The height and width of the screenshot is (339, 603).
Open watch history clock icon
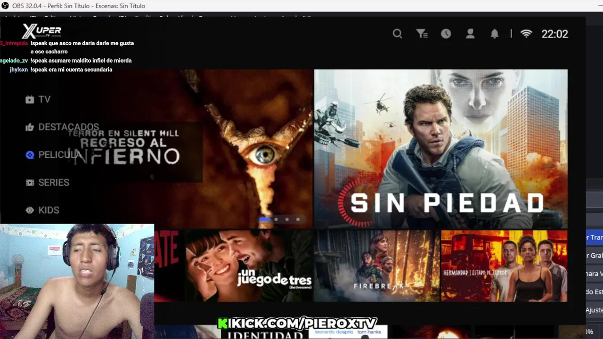coord(446,34)
